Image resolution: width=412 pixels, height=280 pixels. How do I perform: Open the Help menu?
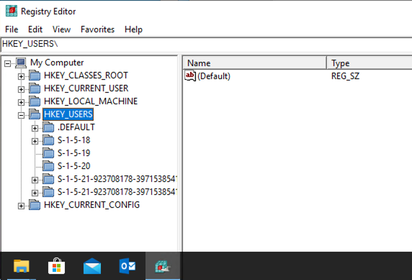tap(133, 29)
